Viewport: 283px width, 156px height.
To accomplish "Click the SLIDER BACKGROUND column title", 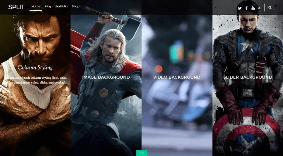I will [248, 77].
